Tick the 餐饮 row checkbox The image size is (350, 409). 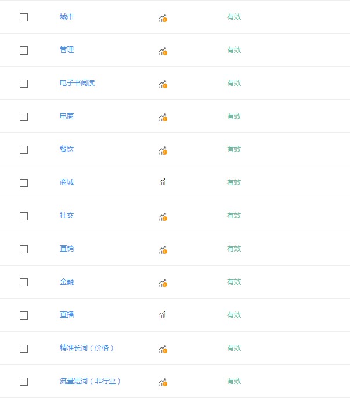[x=24, y=150]
